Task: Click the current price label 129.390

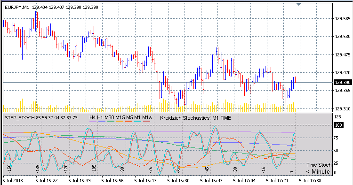Action: (x=343, y=82)
